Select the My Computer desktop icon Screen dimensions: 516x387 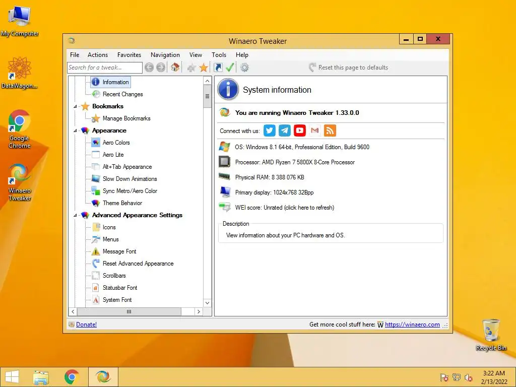[x=20, y=21]
